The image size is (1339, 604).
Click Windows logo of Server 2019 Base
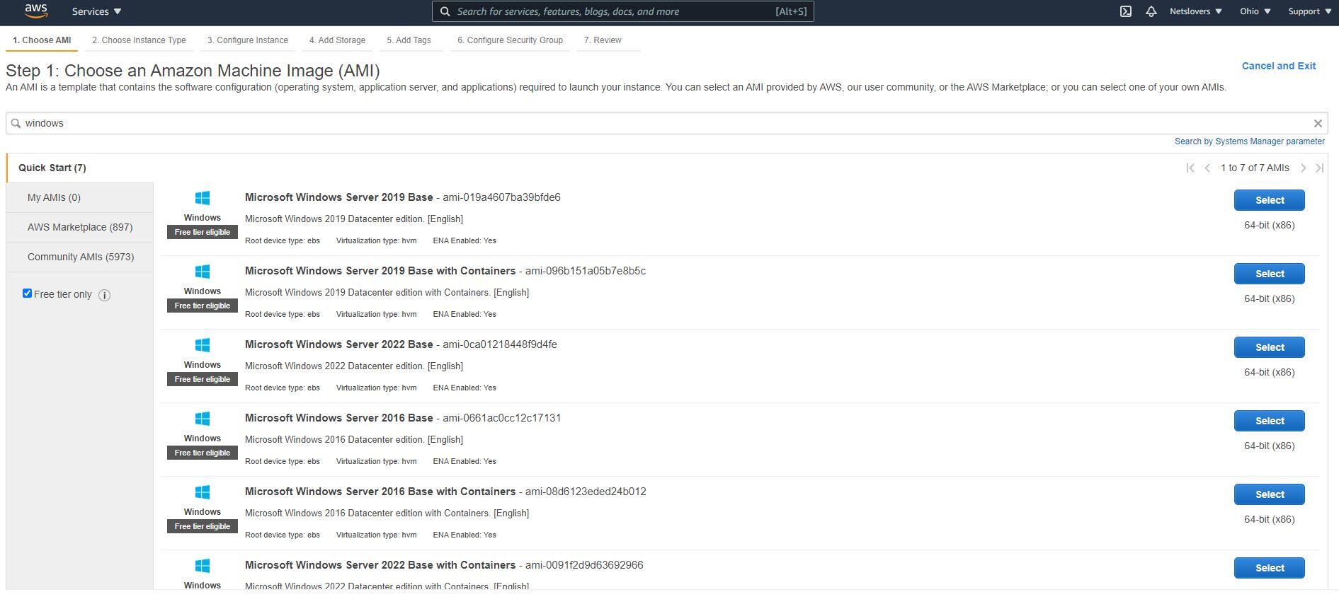click(203, 198)
